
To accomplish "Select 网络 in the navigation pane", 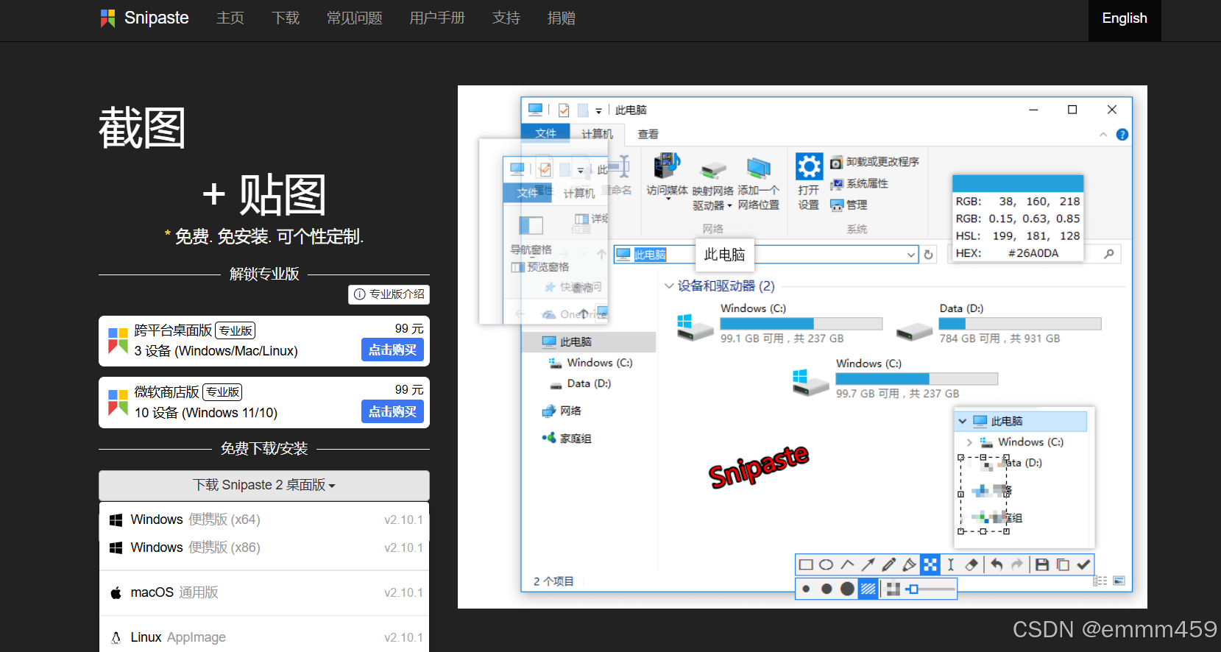I will [x=562, y=411].
